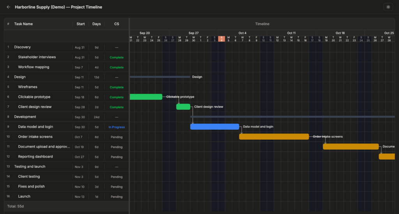The width and height of the screenshot is (399, 214).
Task: Select the Order intake screens row
Action: [x=66, y=137]
